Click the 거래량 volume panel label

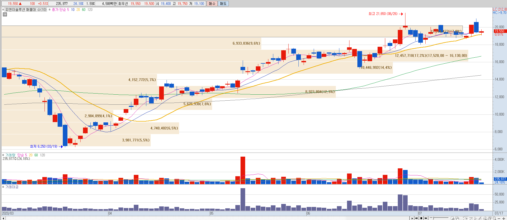(x=10, y=155)
